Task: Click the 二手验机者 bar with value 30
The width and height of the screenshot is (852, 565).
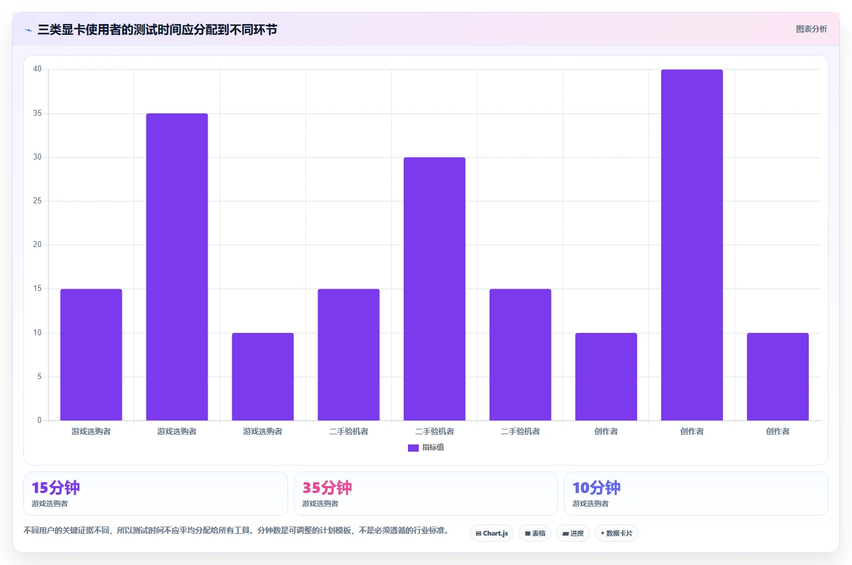Action: coord(434,288)
